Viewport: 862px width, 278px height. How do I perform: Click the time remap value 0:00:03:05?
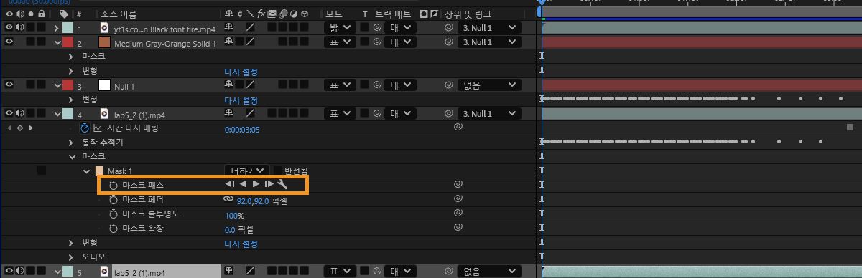[242, 129]
